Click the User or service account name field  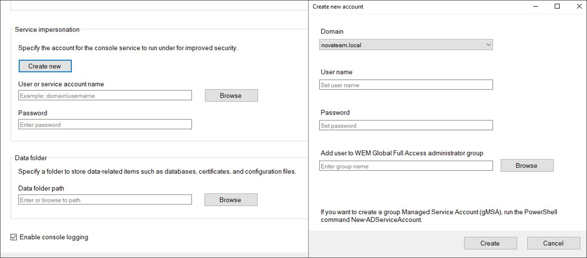coord(105,95)
